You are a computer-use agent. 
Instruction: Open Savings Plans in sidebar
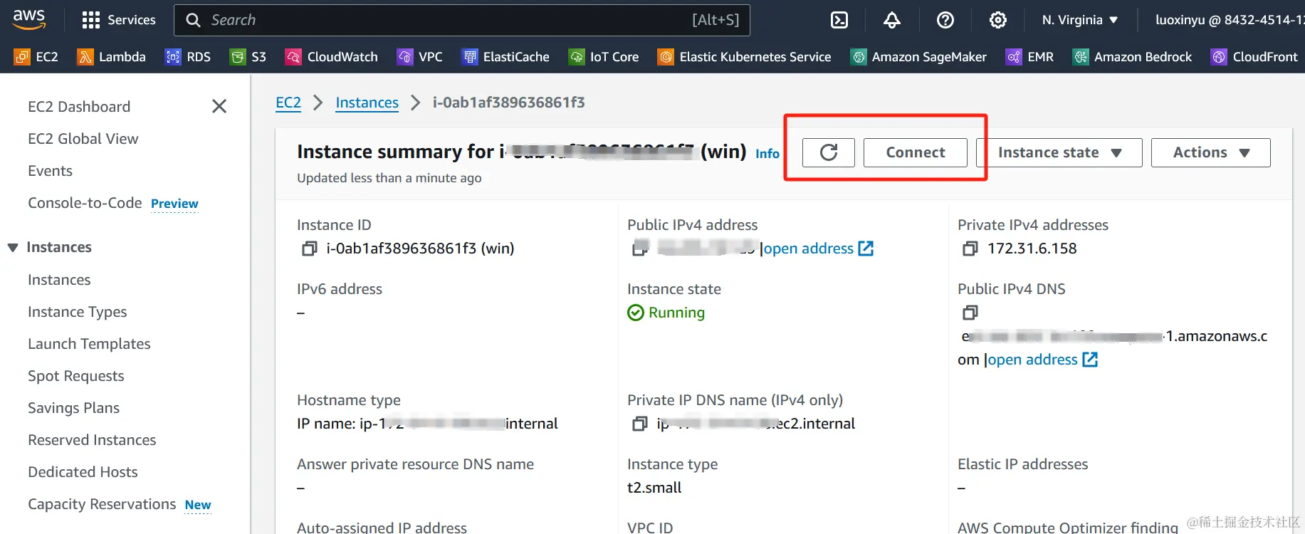pyautogui.click(x=74, y=408)
